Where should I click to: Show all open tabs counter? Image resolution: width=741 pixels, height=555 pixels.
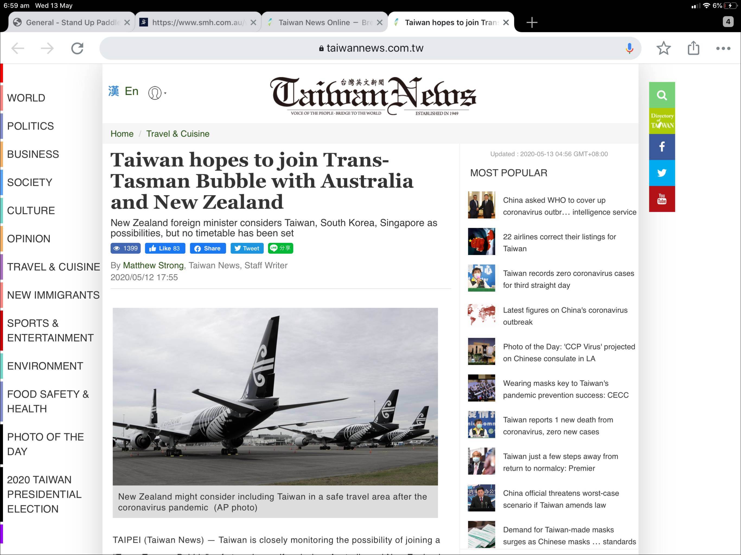pyautogui.click(x=728, y=22)
